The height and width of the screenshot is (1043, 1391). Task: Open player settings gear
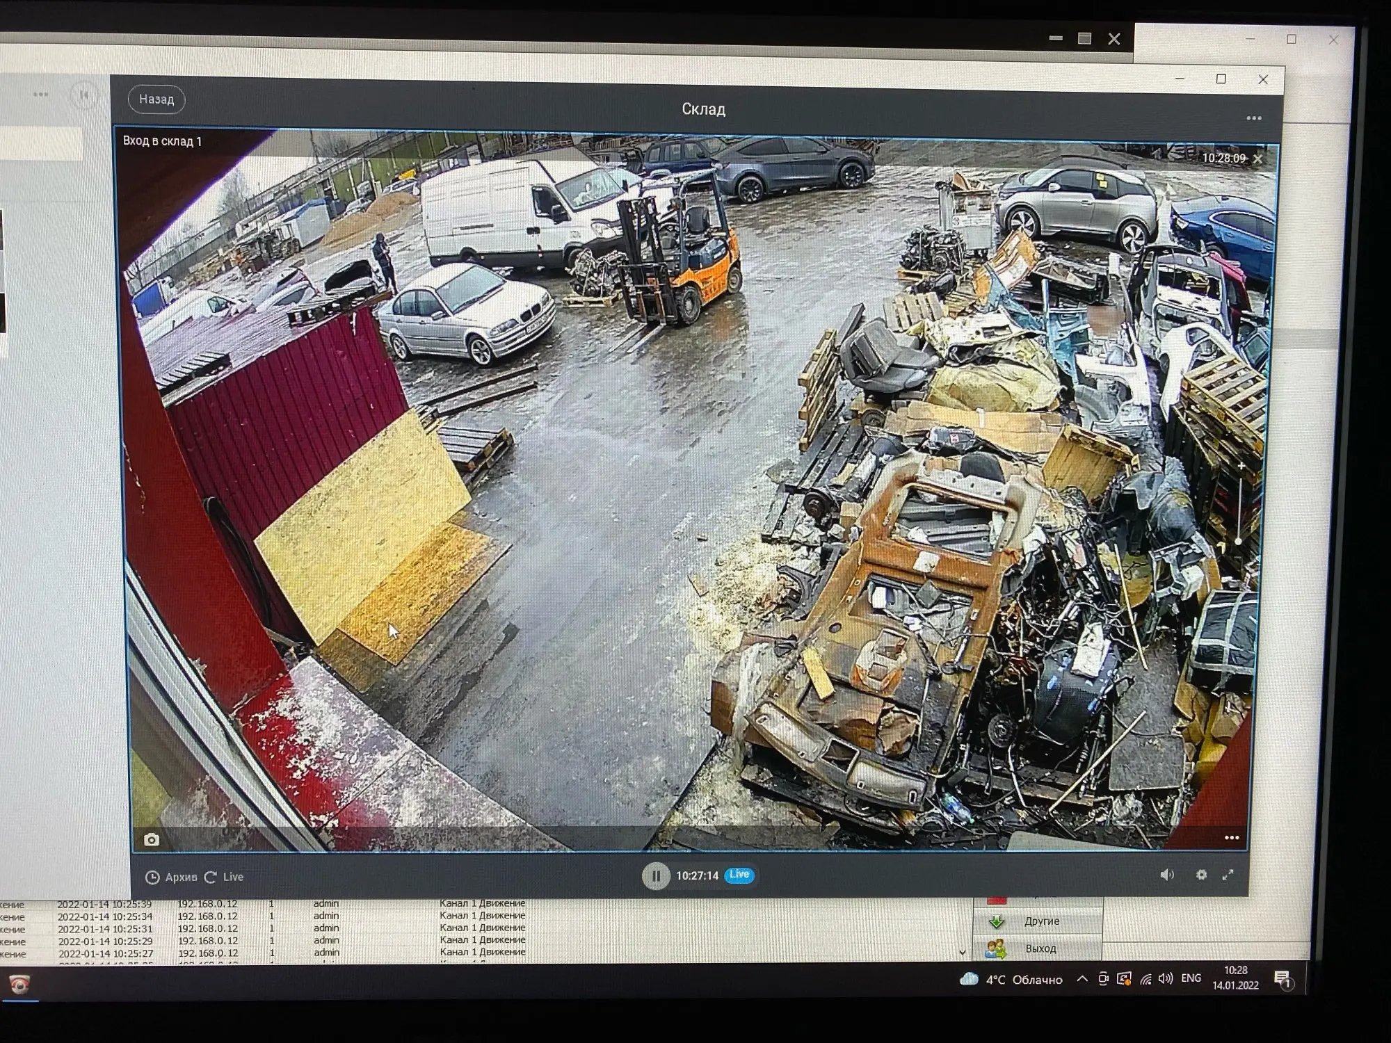[1201, 875]
